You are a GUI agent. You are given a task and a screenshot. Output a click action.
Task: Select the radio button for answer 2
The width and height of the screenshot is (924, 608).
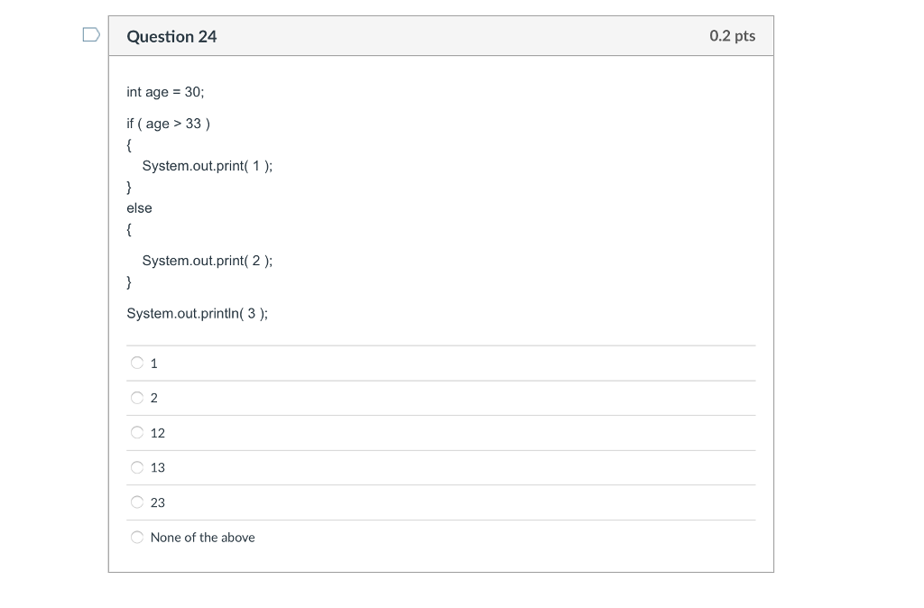[136, 398]
